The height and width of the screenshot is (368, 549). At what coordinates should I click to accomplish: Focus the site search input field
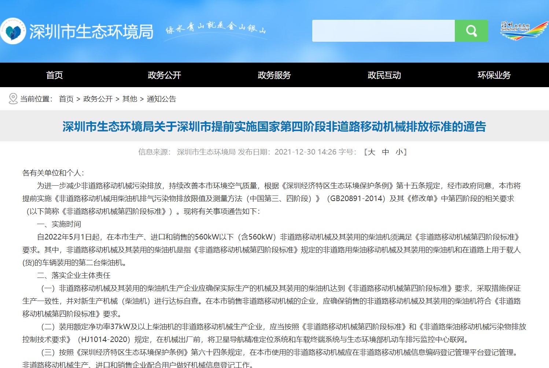pyautogui.click(x=383, y=31)
